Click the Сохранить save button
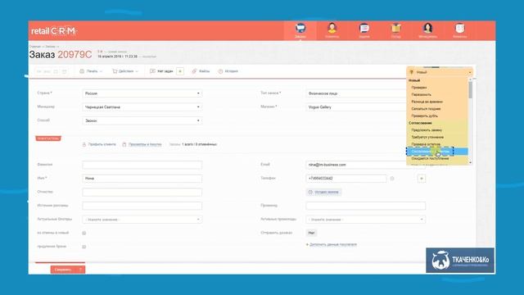 (x=68, y=270)
